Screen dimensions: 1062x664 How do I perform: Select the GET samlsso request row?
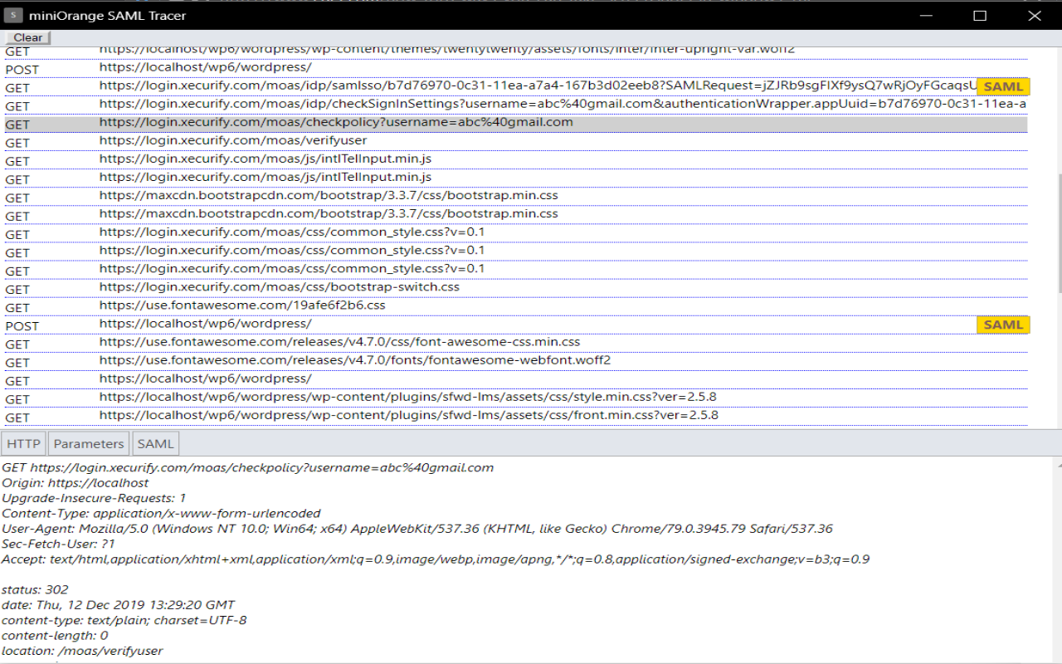[x=516, y=87]
